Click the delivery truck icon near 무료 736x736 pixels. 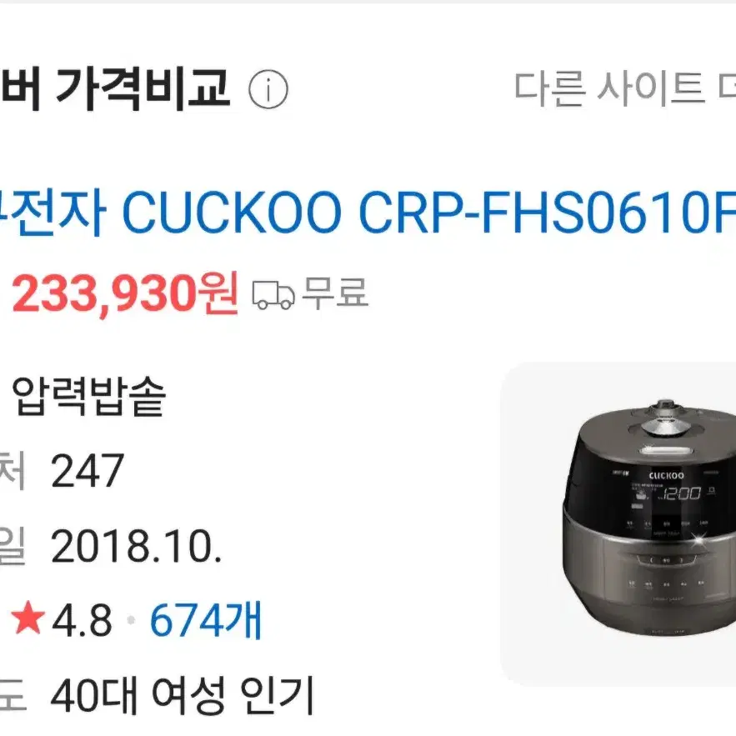click(x=273, y=295)
